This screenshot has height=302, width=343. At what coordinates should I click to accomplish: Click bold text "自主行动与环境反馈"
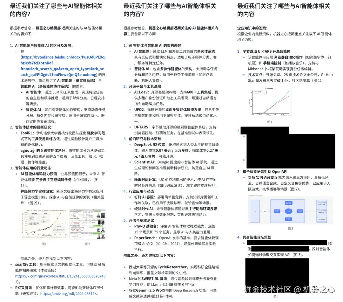[201, 209]
